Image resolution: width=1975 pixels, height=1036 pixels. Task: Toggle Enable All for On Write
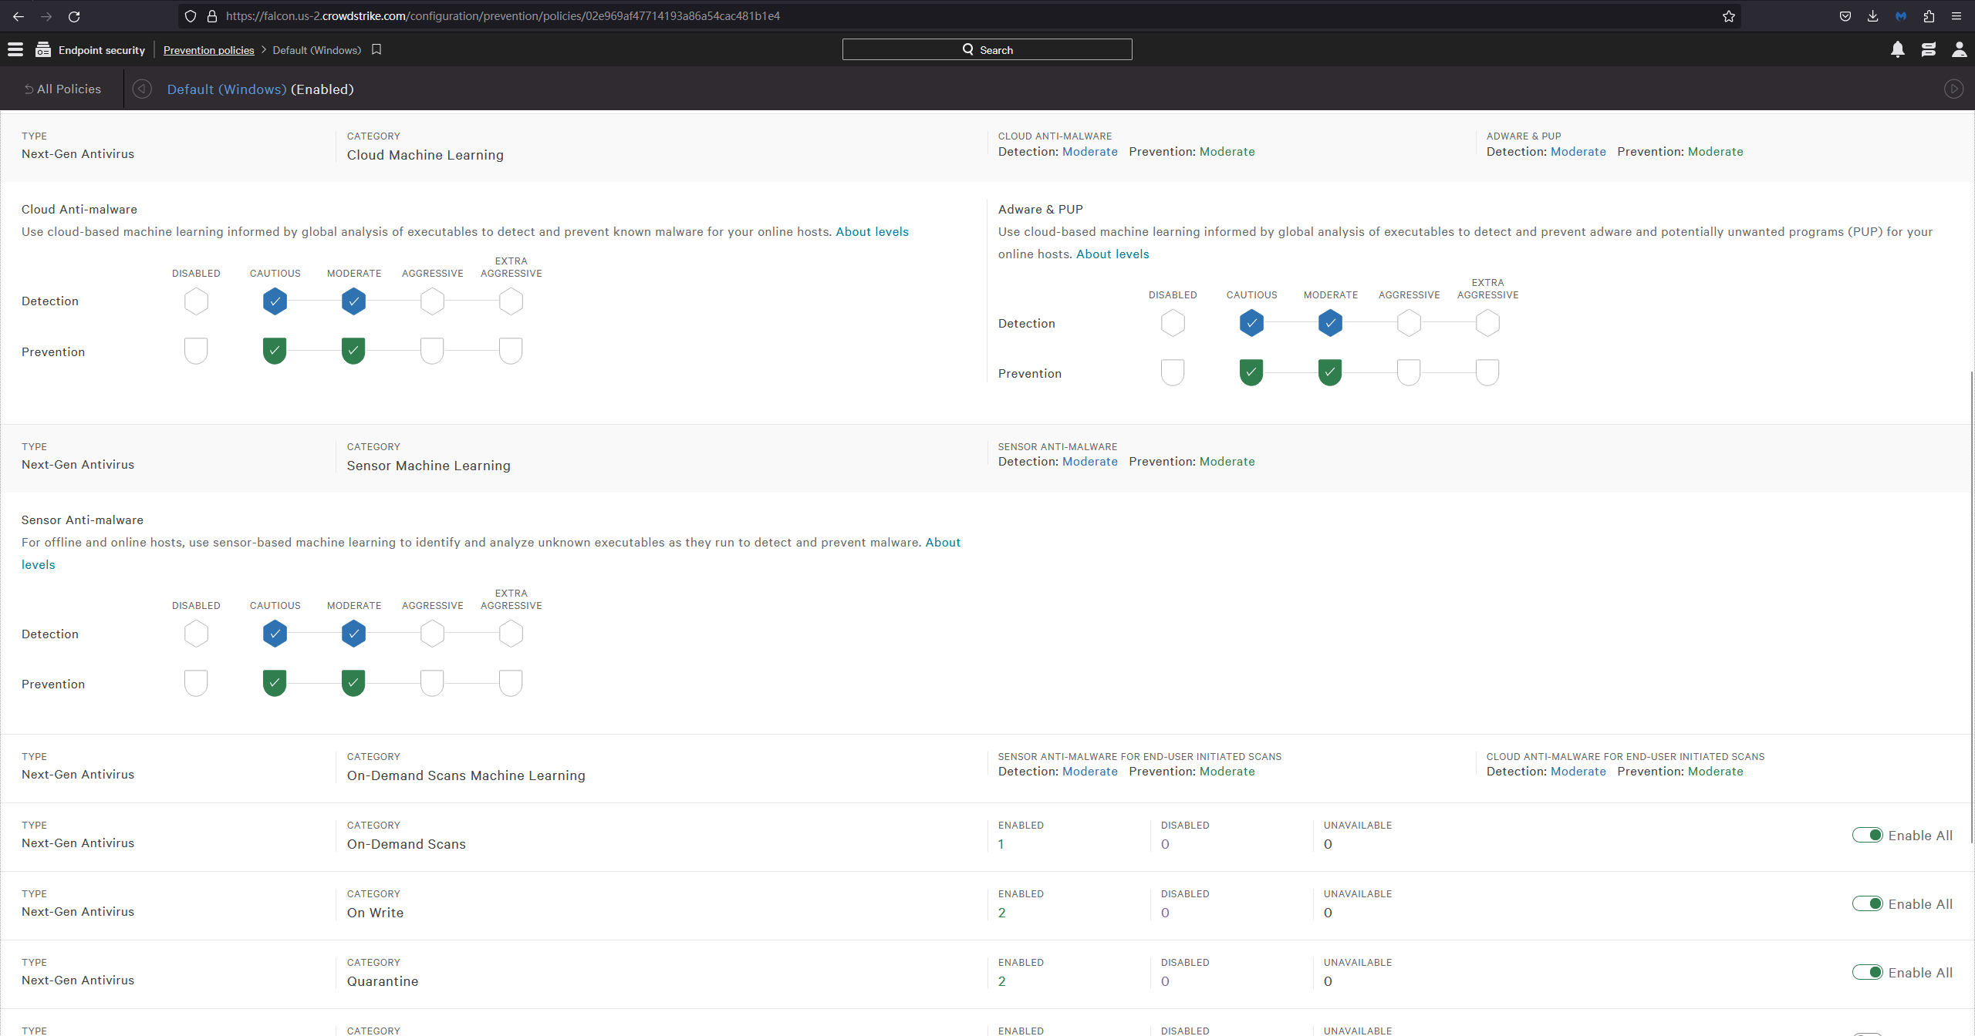coord(1868,904)
